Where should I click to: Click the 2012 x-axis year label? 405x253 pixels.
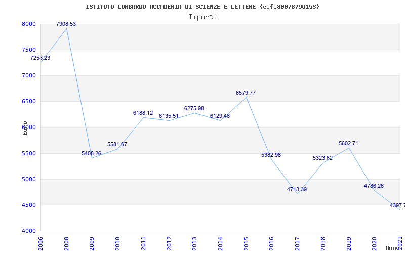click(x=169, y=243)
